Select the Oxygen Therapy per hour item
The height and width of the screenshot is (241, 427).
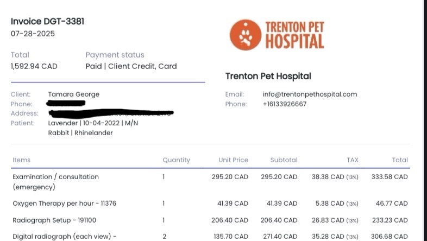click(64, 204)
